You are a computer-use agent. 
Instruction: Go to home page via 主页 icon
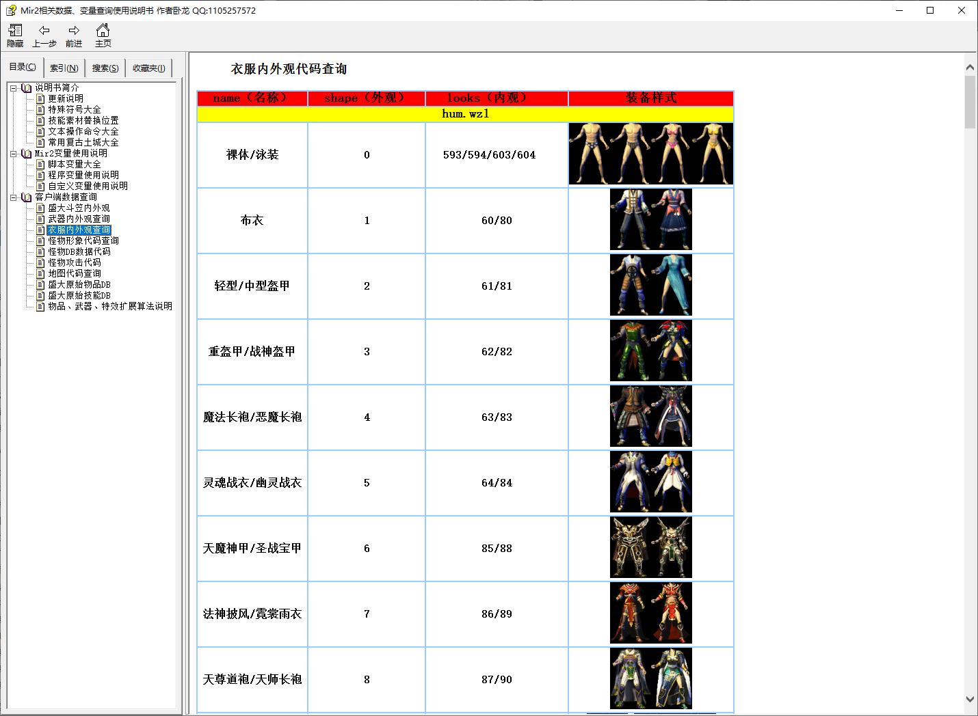103,30
